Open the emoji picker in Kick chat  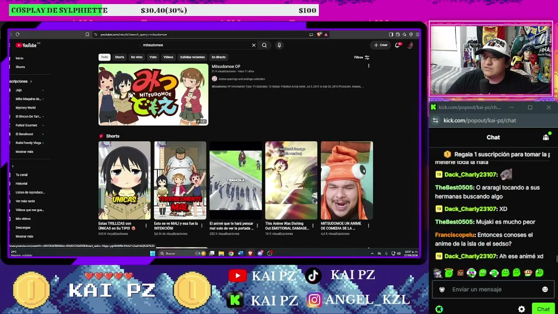click(x=545, y=290)
